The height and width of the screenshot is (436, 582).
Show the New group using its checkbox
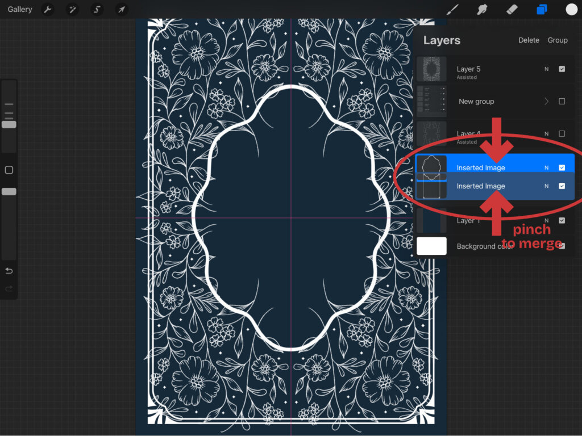tap(562, 102)
